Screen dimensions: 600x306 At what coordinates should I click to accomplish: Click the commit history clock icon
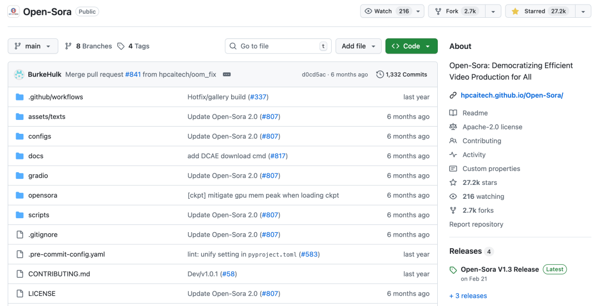(x=380, y=74)
